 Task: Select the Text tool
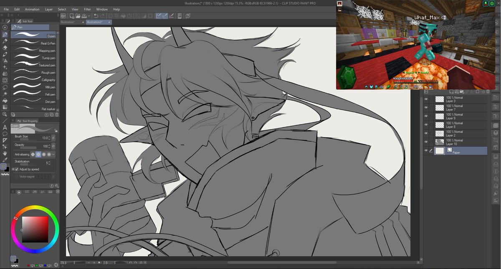click(x=5, y=127)
